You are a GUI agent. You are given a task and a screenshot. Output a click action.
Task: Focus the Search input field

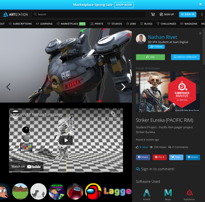click(89, 14)
